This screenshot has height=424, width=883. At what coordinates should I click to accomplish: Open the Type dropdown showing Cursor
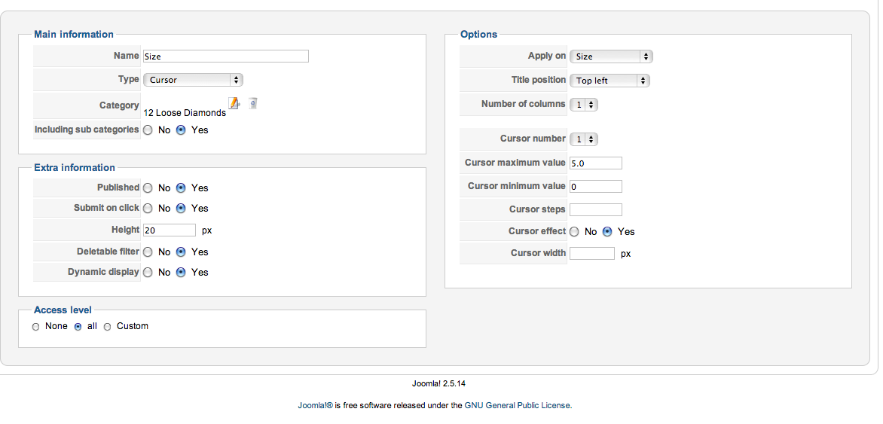193,80
